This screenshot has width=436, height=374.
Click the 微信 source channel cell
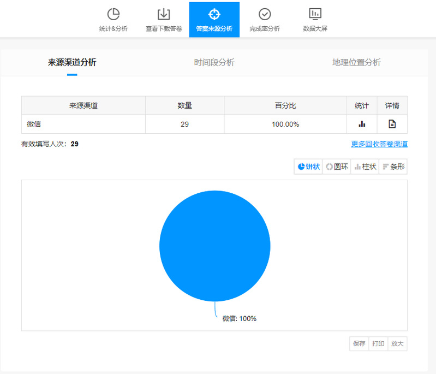point(83,124)
